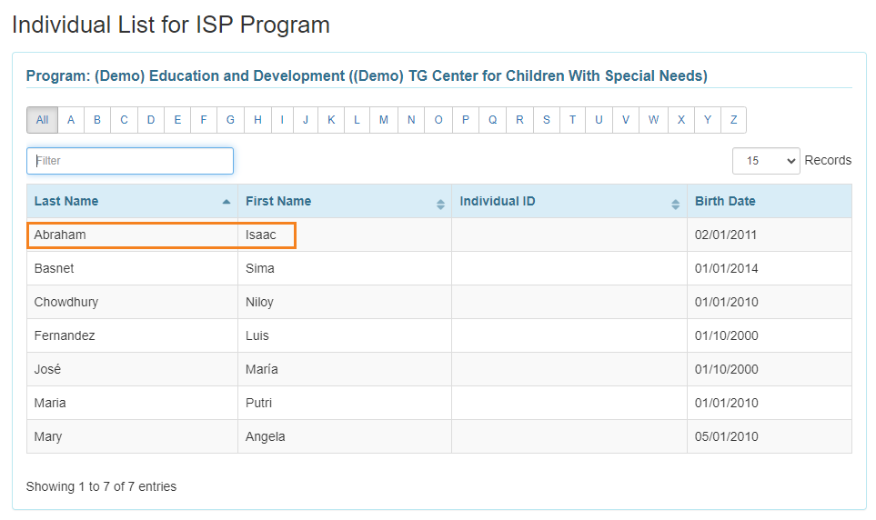876x520 pixels.
Task: Select the Mary Angela row
Action: [439, 436]
